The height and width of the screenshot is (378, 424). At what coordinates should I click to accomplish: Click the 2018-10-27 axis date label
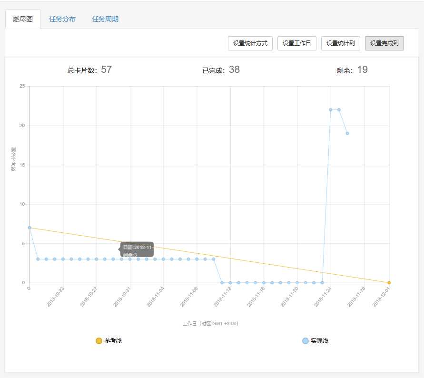point(89,297)
